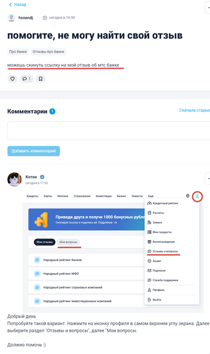Image resolution: width=210 pixels, height=354 pixels.
Task: Click Подписки envelope icon
Action: pyautogui.click(x=149, y=270)
